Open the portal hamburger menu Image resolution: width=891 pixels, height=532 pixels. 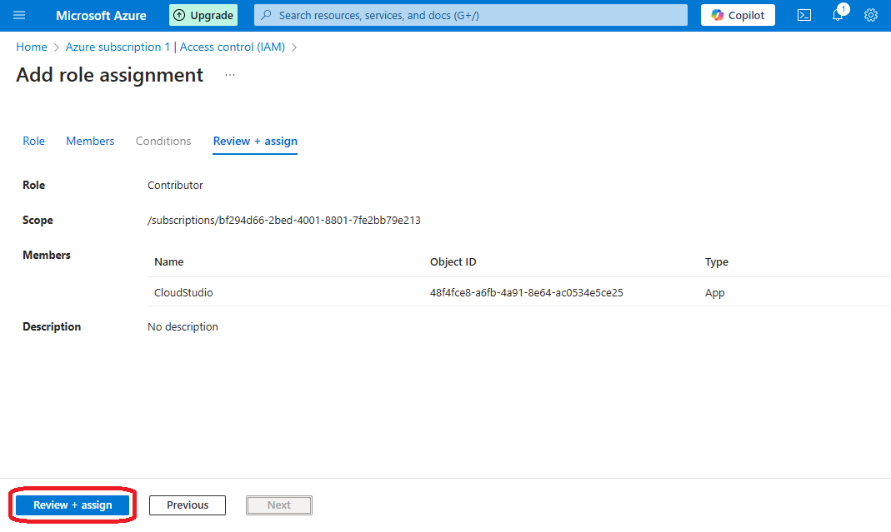[19, 15]
